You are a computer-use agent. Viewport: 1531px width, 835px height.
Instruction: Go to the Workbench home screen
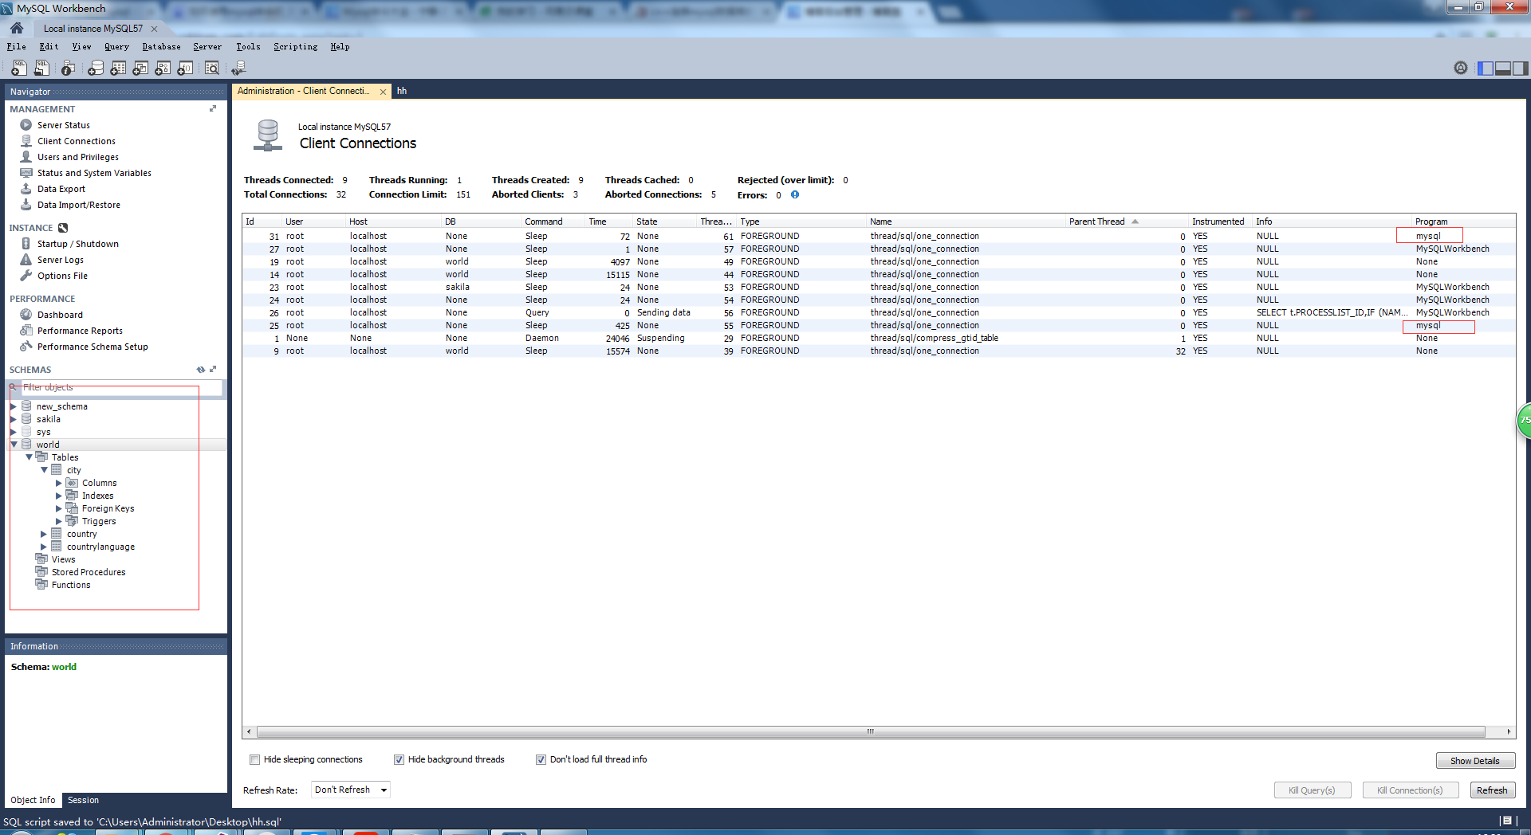pos(16,28)
